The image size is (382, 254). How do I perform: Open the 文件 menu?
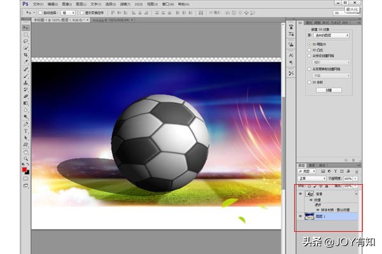coord(38,4)
